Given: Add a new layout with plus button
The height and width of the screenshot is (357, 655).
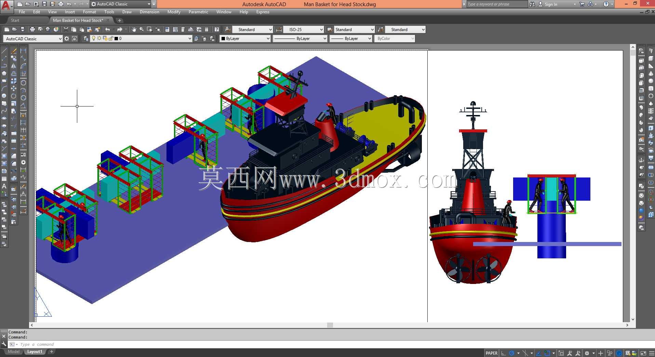Looking at the screenshot, I should (x=52, y=352).
